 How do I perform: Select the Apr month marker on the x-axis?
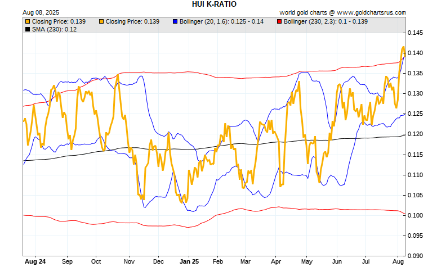276,261
